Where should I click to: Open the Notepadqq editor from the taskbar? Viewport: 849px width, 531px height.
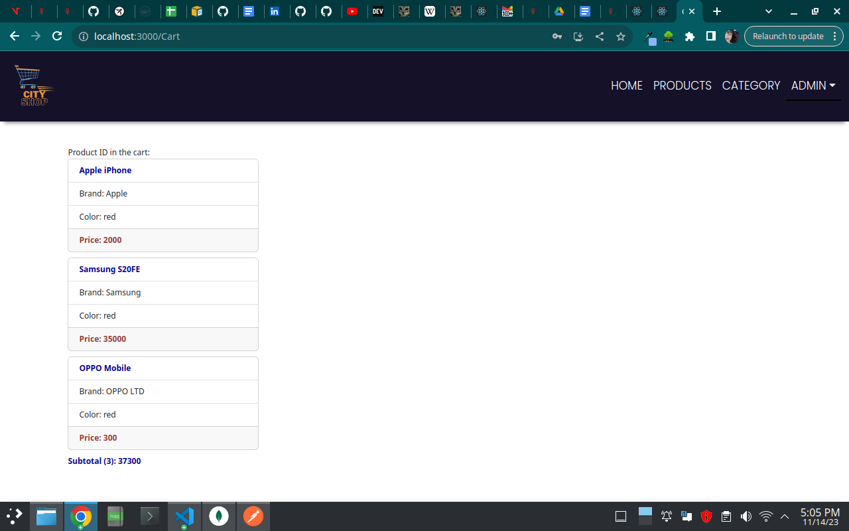pyautogui.click(x=115, y=516)
